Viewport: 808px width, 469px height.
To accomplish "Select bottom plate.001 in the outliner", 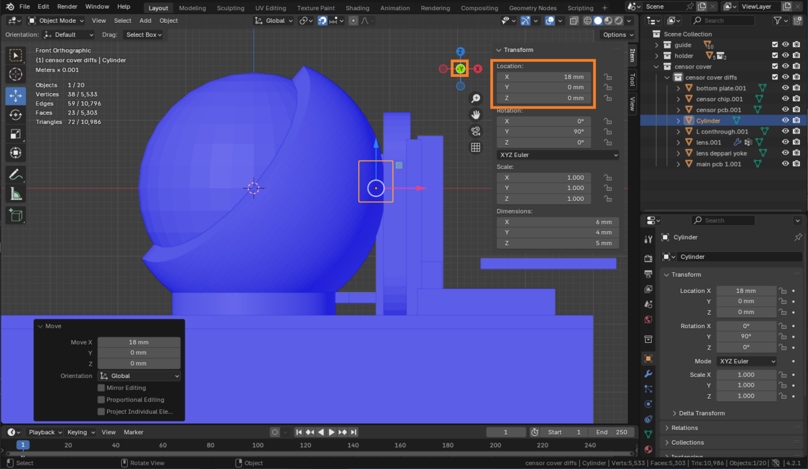I will (721, 88).
